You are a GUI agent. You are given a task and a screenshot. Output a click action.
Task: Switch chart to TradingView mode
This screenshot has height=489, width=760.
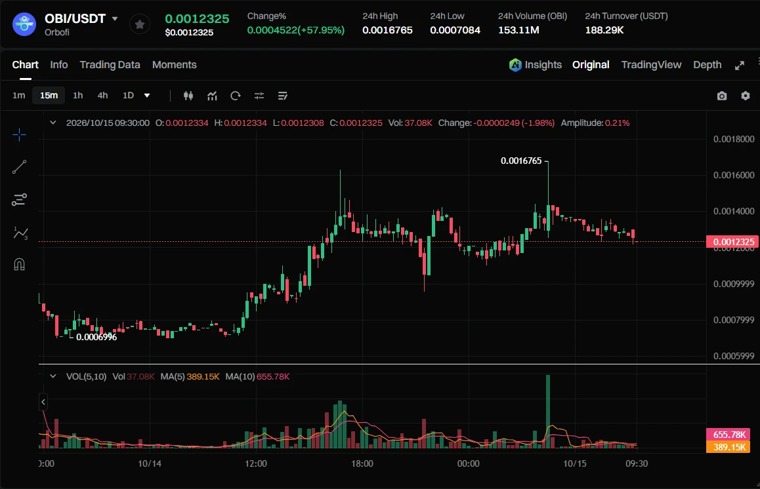pyautogui.click(x=652, y=65)
